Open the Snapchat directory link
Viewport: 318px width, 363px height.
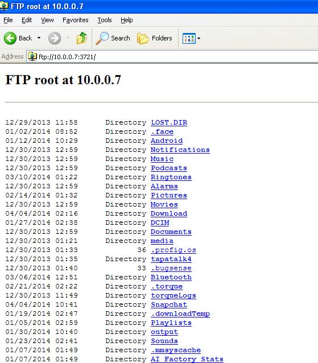pyautogui.click(x=169, y=304)
